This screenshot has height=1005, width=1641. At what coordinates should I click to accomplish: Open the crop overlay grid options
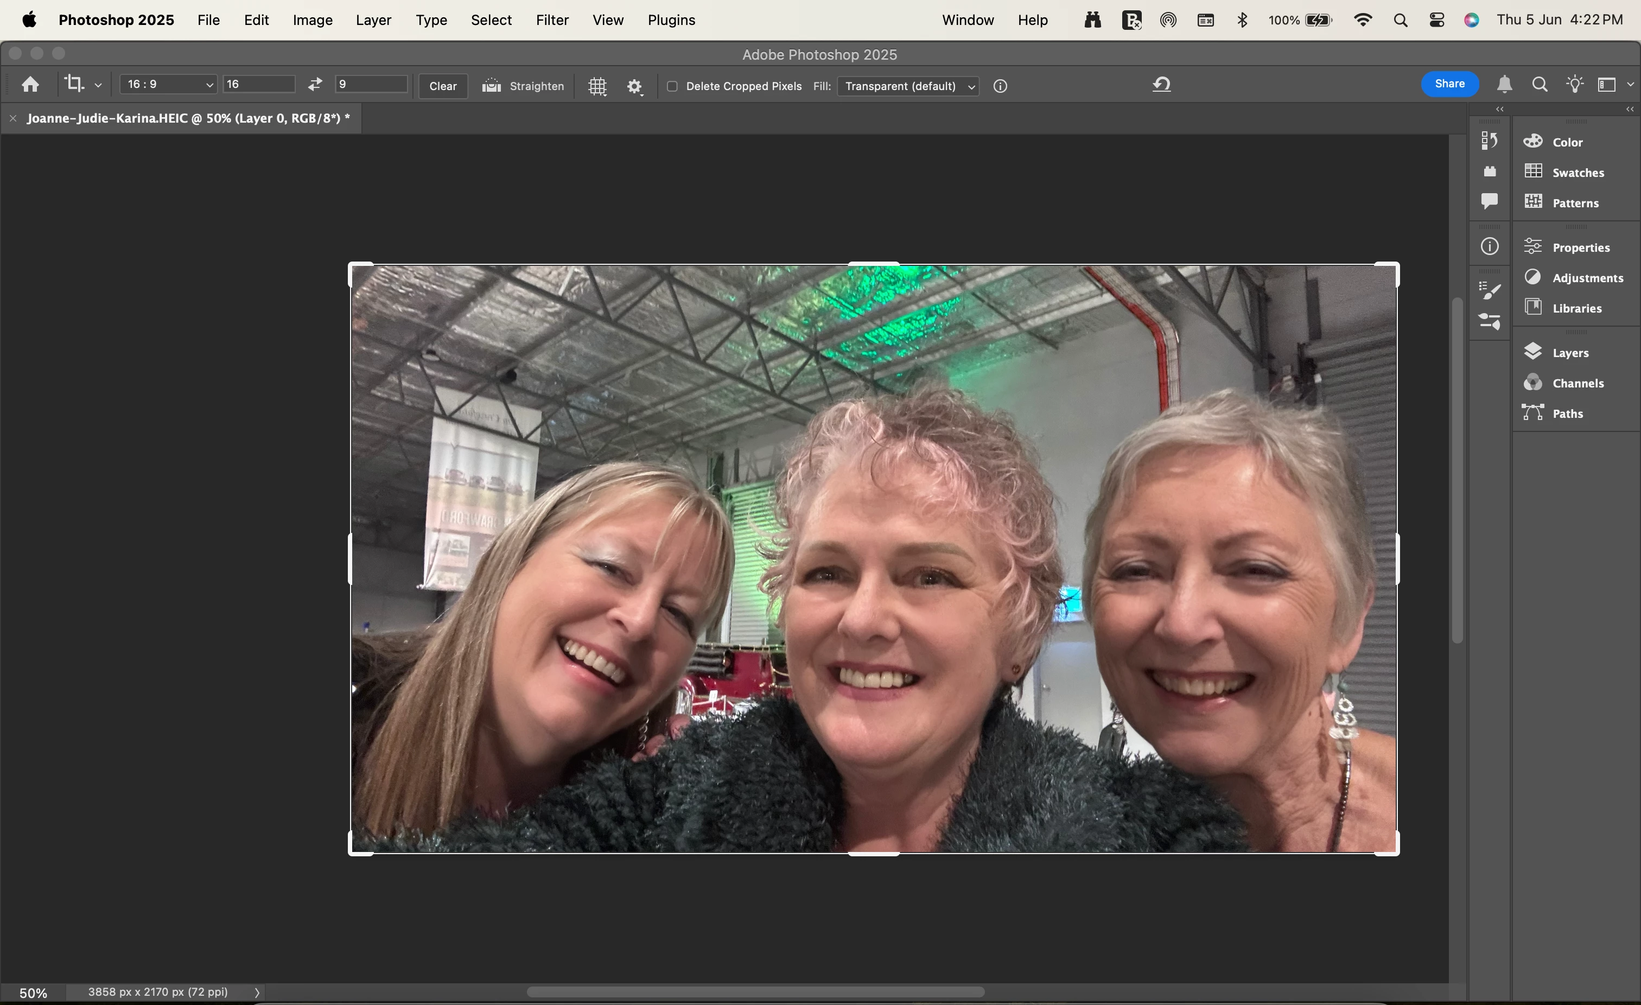point(597,86)
